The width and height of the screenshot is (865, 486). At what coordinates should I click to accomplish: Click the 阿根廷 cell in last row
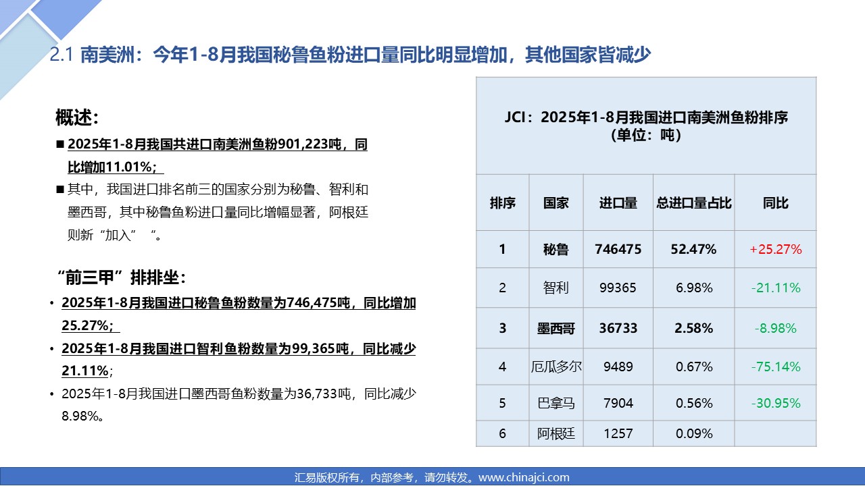[x=555, y=434]
